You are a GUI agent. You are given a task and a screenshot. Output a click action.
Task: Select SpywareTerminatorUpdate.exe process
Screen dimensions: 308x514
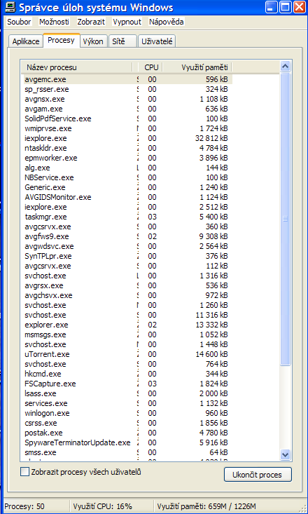tap(128, 442)
